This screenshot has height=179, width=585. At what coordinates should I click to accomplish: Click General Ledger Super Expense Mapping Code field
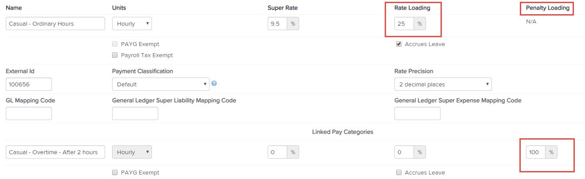(417, 113)
